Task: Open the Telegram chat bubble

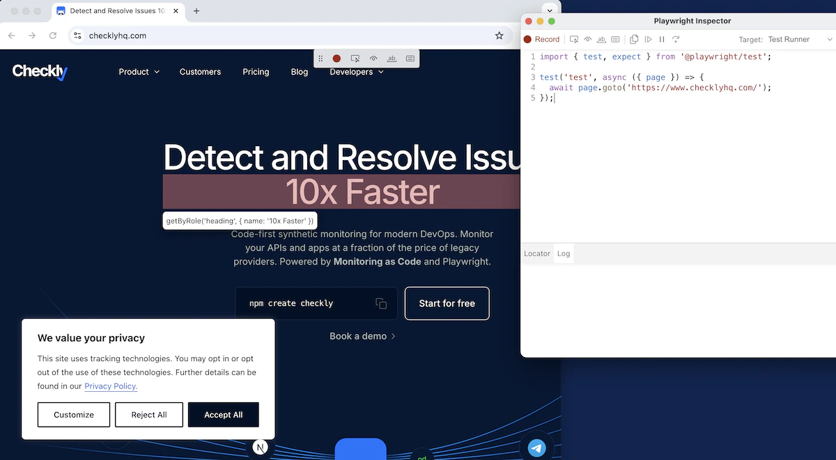Action: [x=536, y=447]
